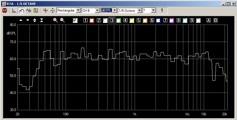Toggle the main trace checkbox
Image resolution: width=237 pixels, height=120 pixels.
pyautogui.click(x=75, y=20)
